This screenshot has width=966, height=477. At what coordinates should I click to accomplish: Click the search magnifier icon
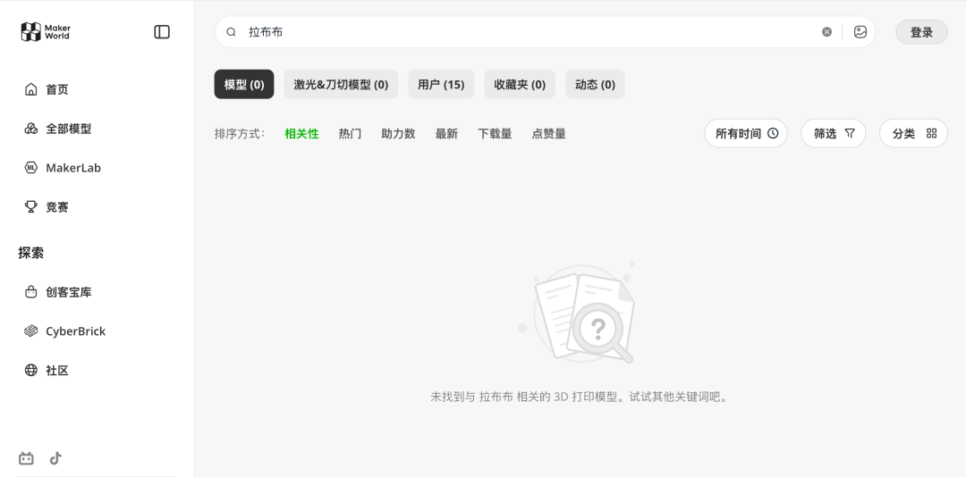tap(231, 32)
